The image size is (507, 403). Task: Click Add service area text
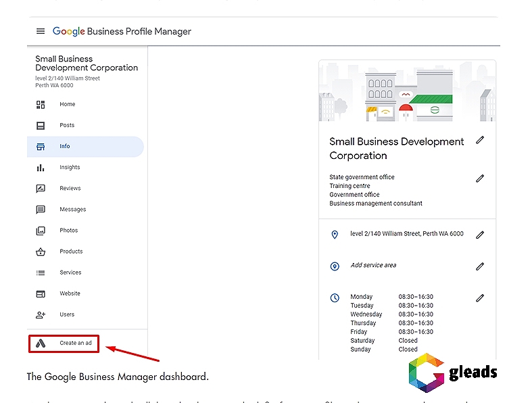coord(373,266)
